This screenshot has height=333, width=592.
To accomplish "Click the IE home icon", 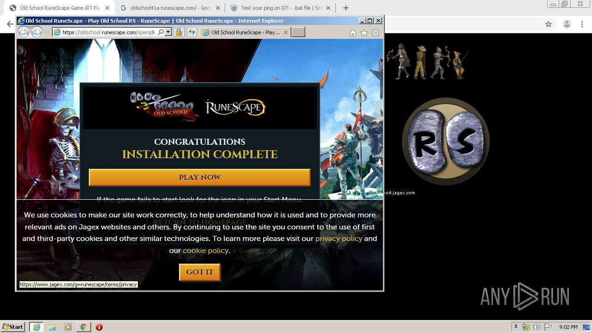I will click(353, 33).
